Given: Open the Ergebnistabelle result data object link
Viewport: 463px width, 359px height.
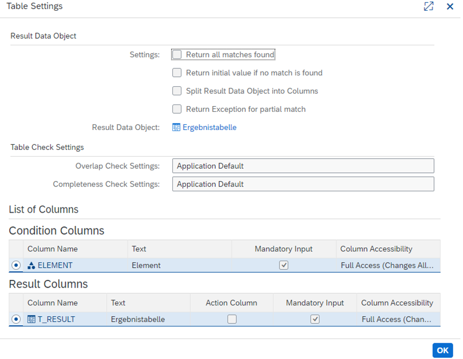Looking at the screenshot, I should point(209,127).
